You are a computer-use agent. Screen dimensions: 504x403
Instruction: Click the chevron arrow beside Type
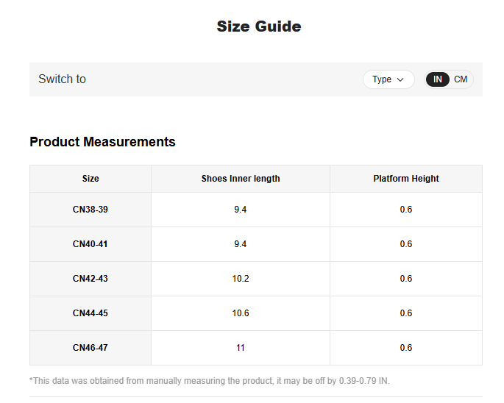pyautogui.click(x=400, y=79)
